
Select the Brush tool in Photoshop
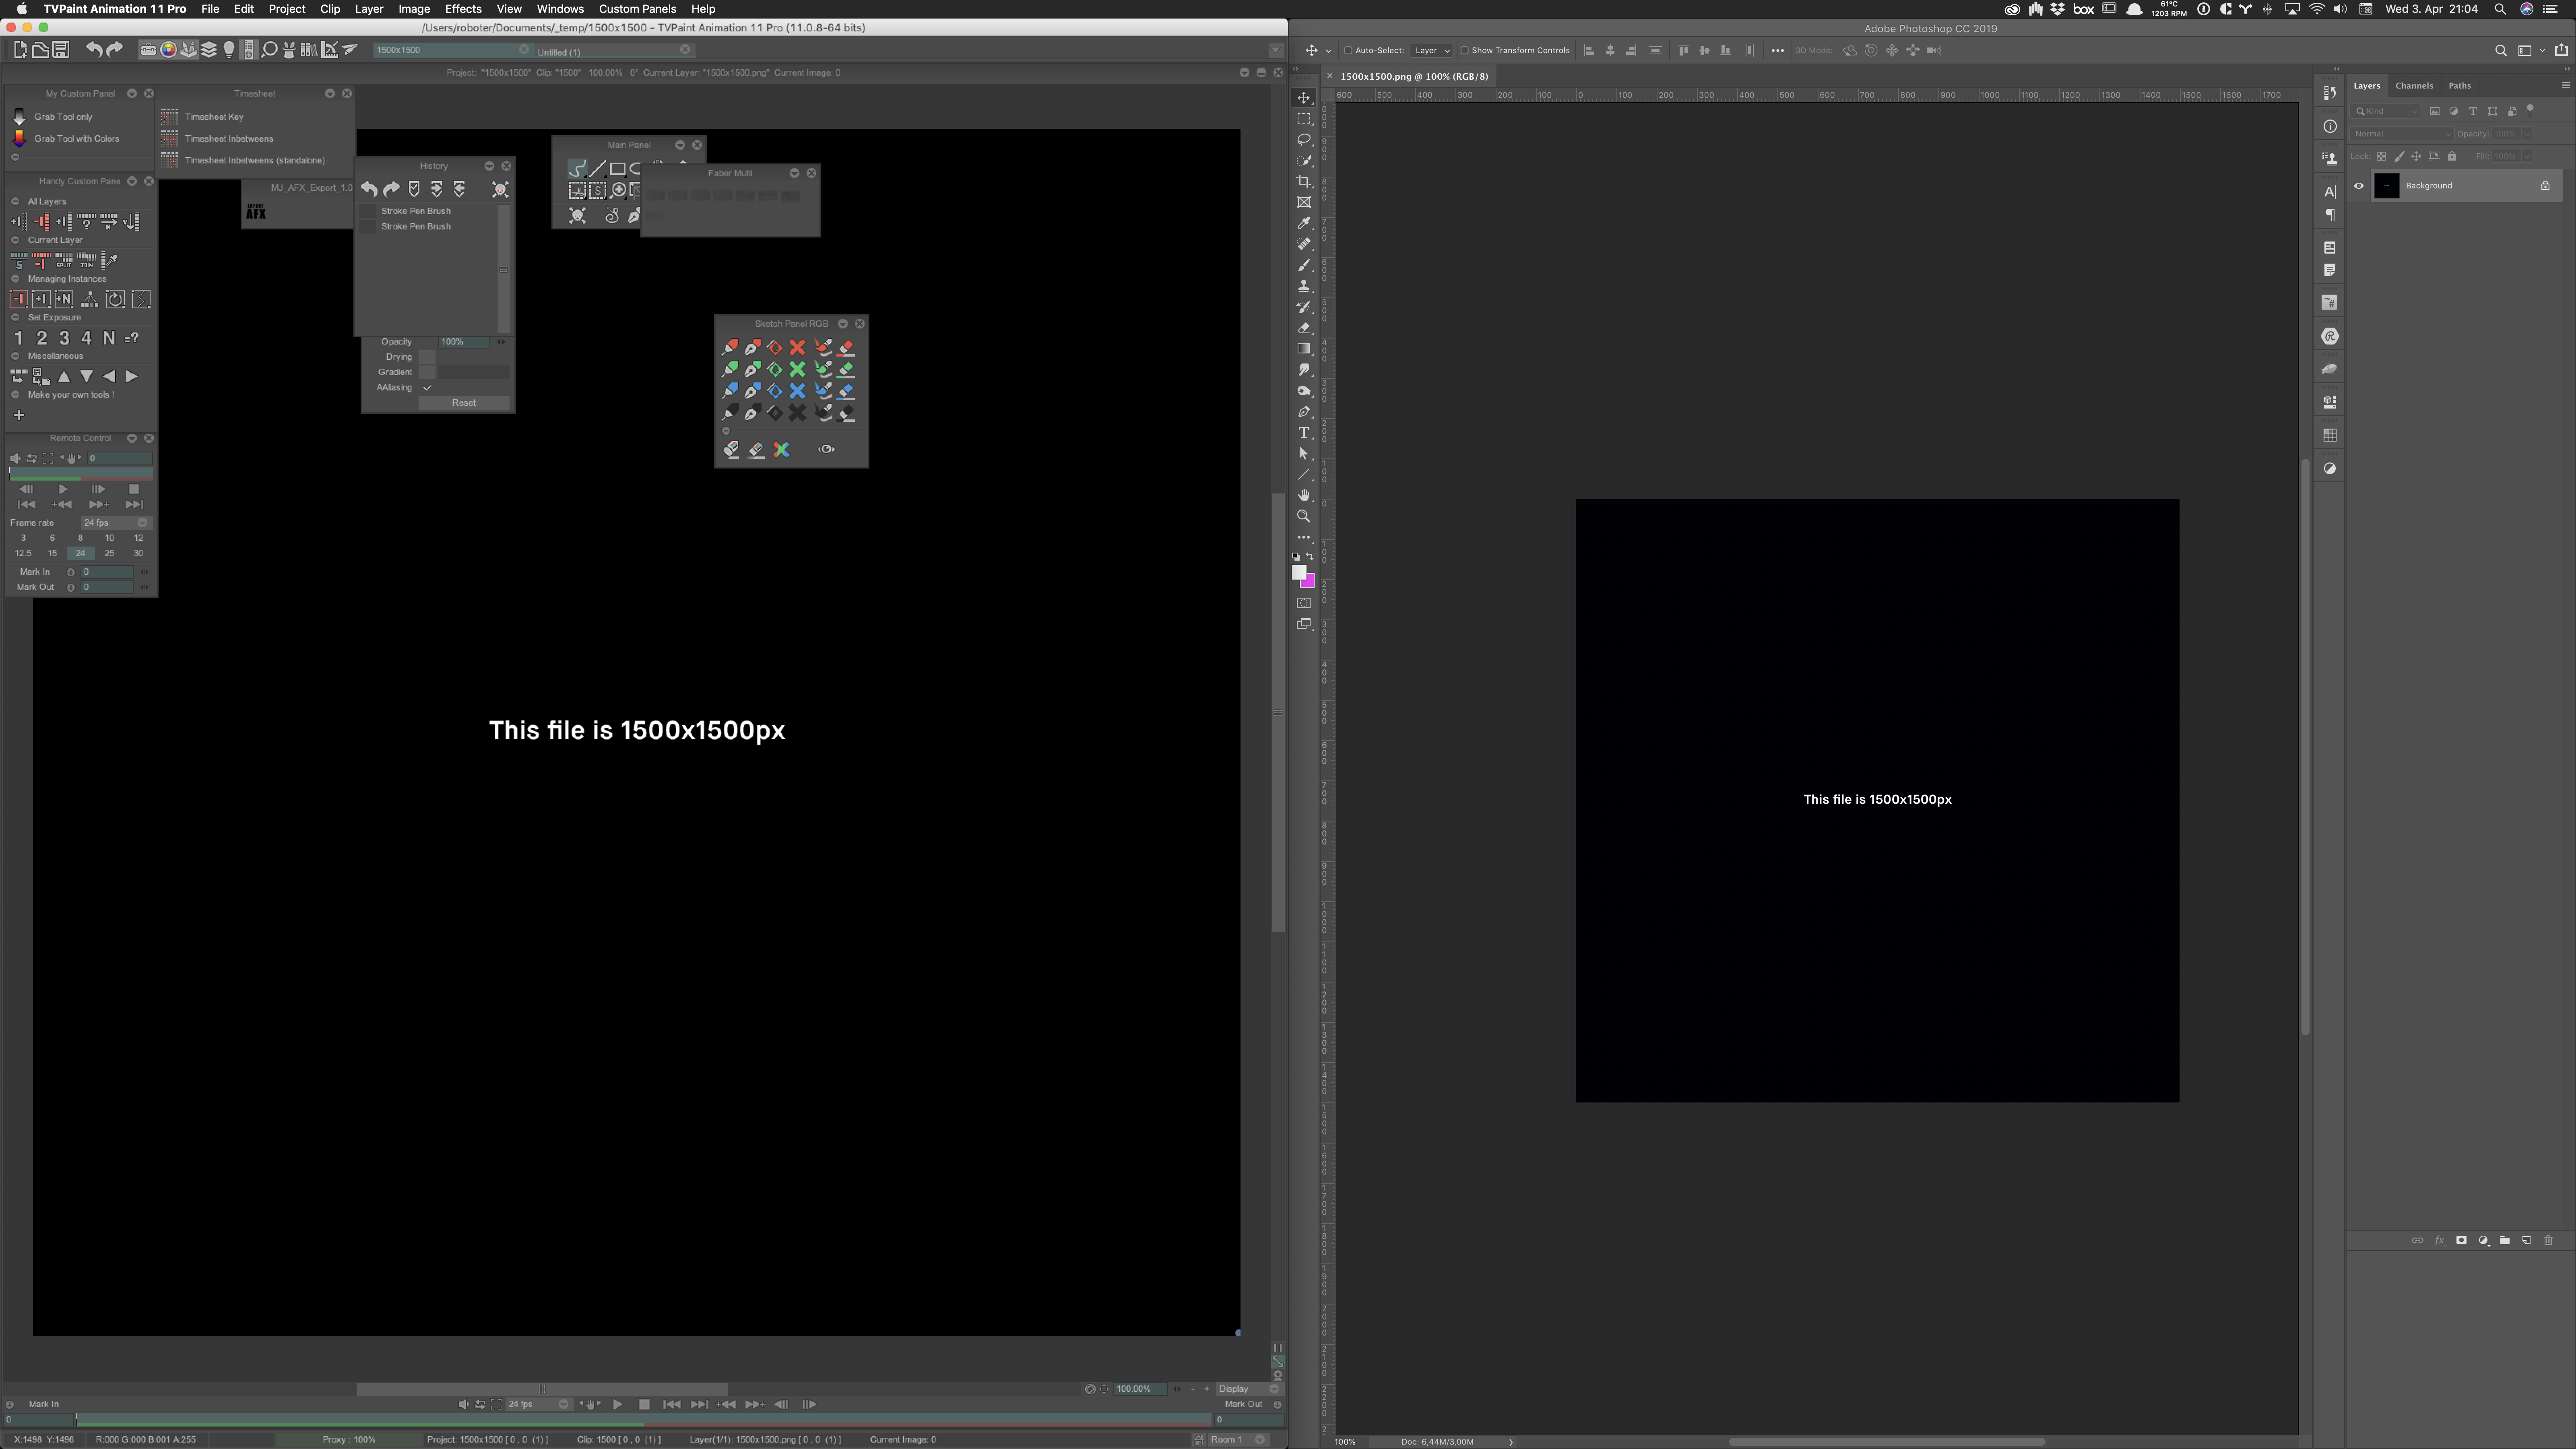click(1304, 265)
